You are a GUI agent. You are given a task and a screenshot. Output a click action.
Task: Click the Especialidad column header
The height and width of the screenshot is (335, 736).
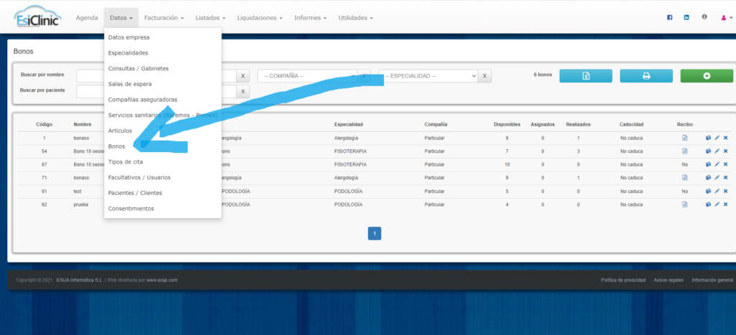(349, 125)
